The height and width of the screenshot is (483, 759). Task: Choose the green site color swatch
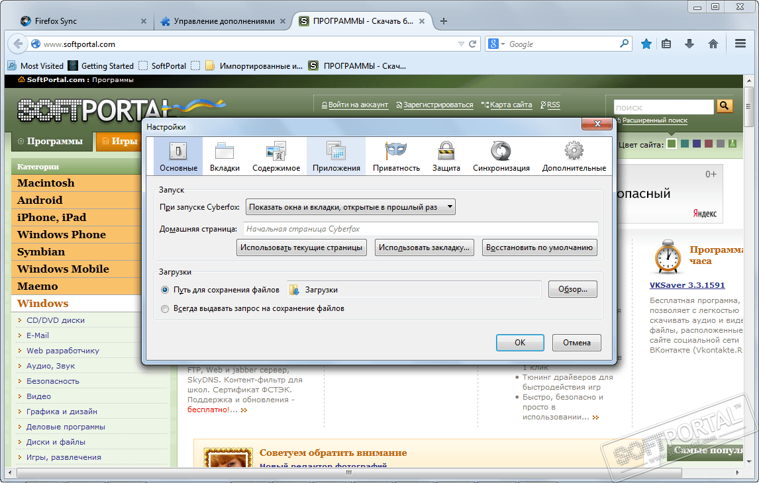click(672, 144)
